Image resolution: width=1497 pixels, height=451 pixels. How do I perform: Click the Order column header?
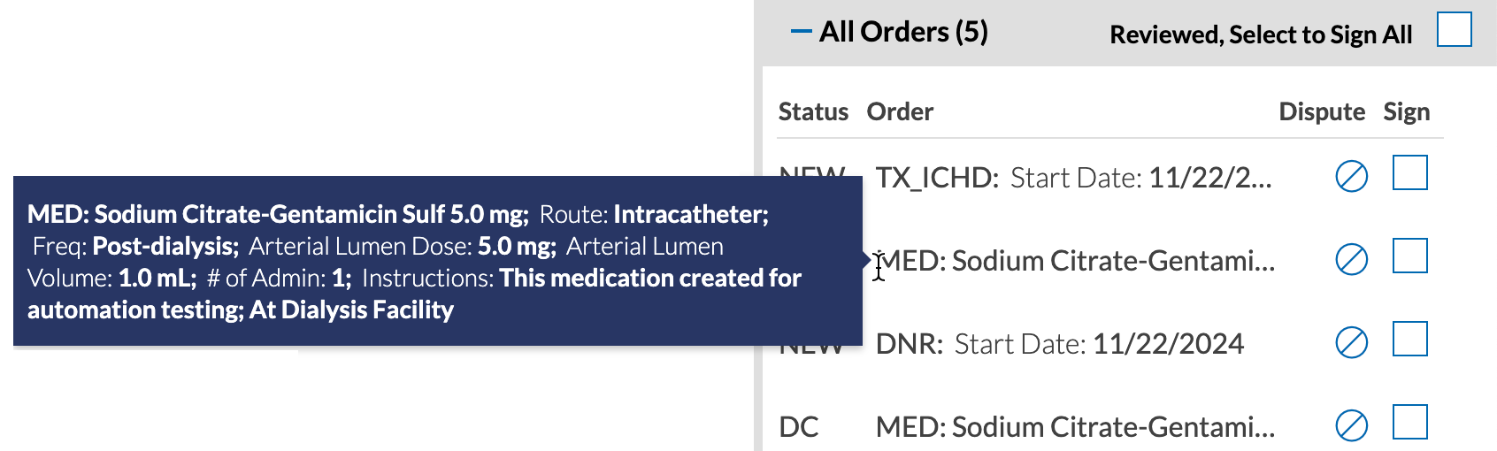[x=900, y=111]
